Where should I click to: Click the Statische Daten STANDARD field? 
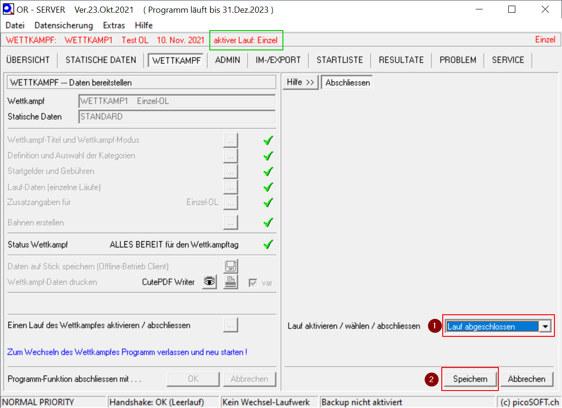coord(177,117)
